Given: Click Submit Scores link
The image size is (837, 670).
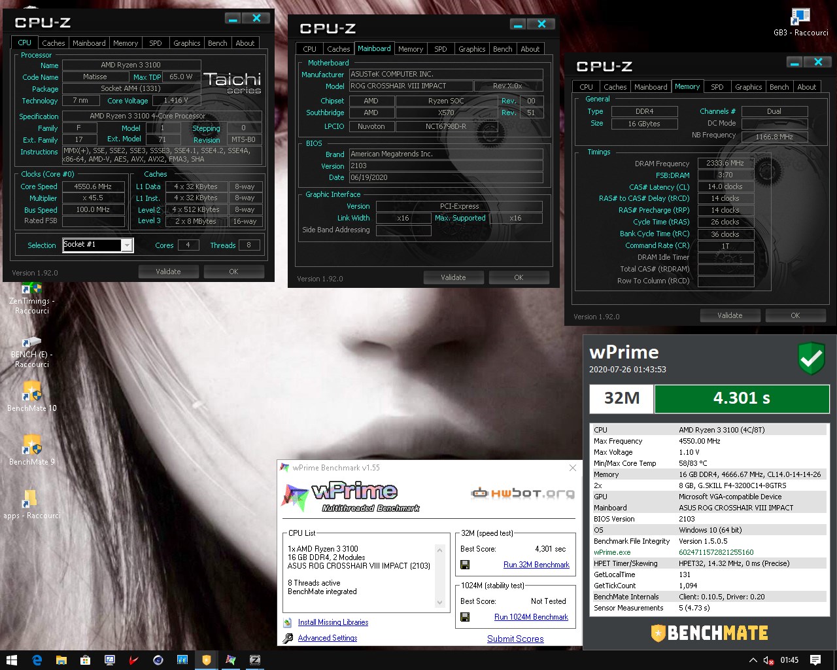Looking at the screenshot, I should [x=515, y=639].
